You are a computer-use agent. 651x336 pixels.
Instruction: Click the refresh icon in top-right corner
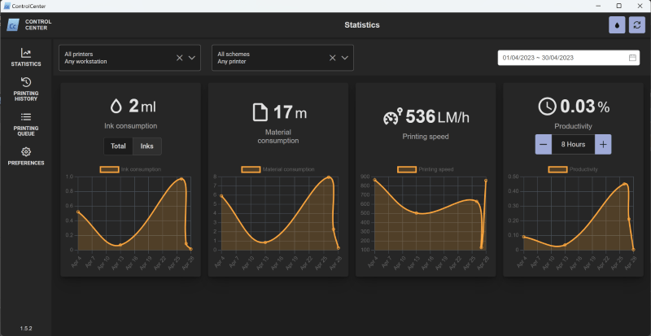click(x=636, y=25)
